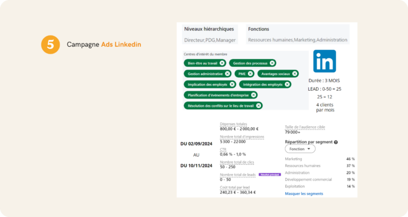Screen dimensions: 408x217
Task: Remove the 'Gestion des processus' tag
Action: 271,63
